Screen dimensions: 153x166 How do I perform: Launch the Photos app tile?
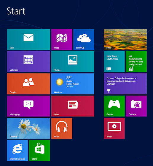[73, 62]
